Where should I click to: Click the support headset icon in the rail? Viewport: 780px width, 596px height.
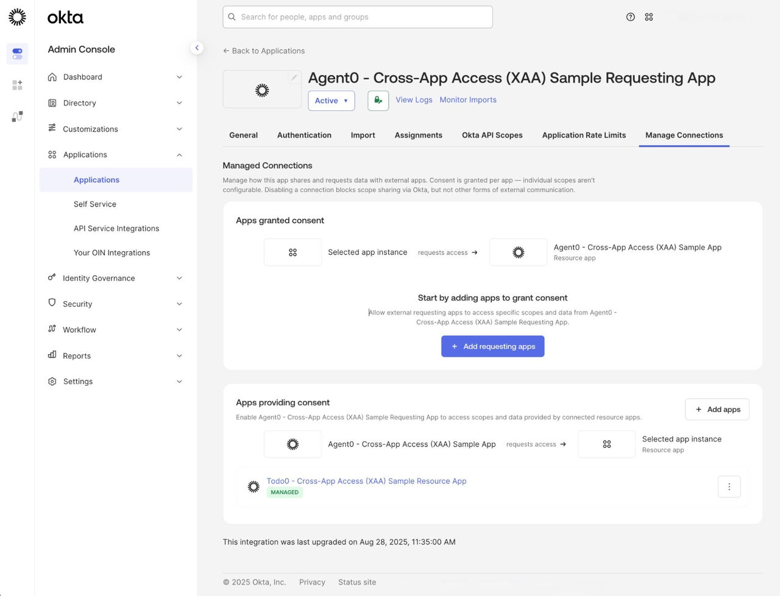[17, 116]
